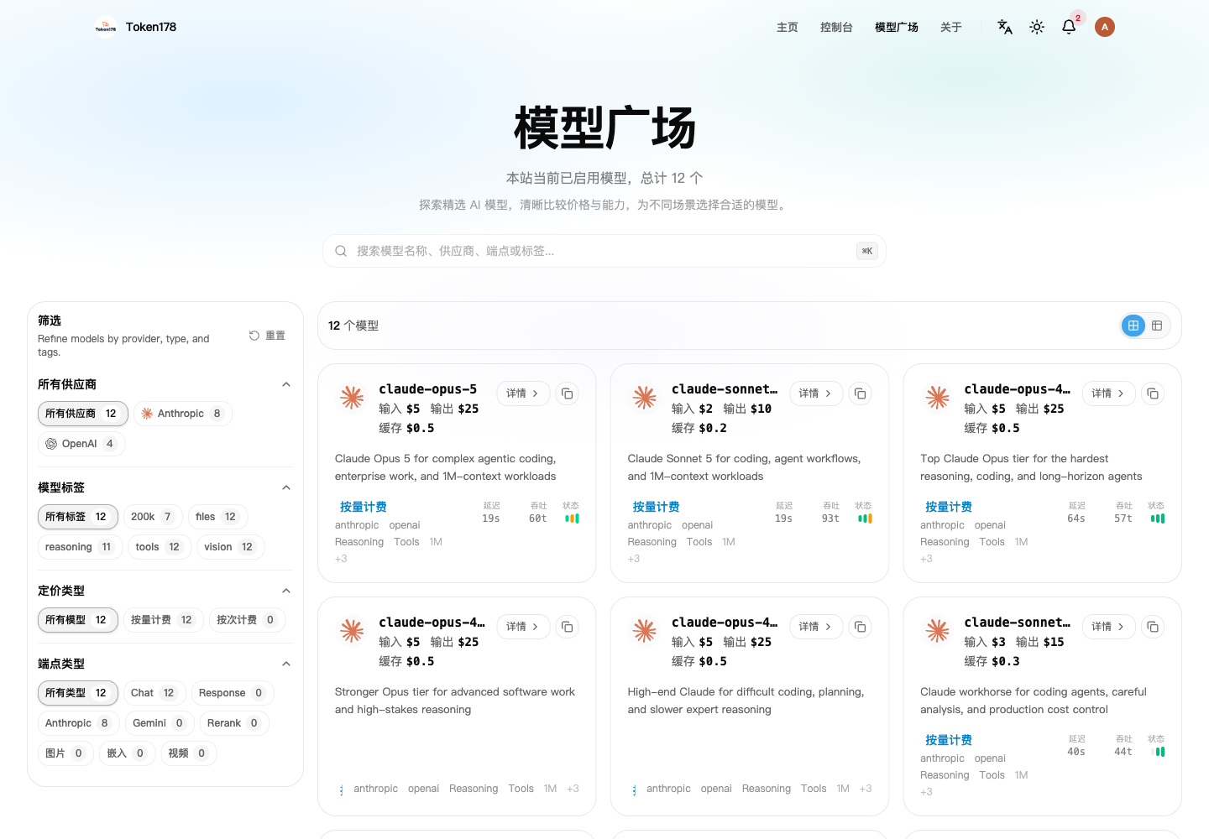The width and height of the screenshot is (1209, 839).
Task: Copy model name on 'High-end Claude' card
Action: [x=861, y=627]
